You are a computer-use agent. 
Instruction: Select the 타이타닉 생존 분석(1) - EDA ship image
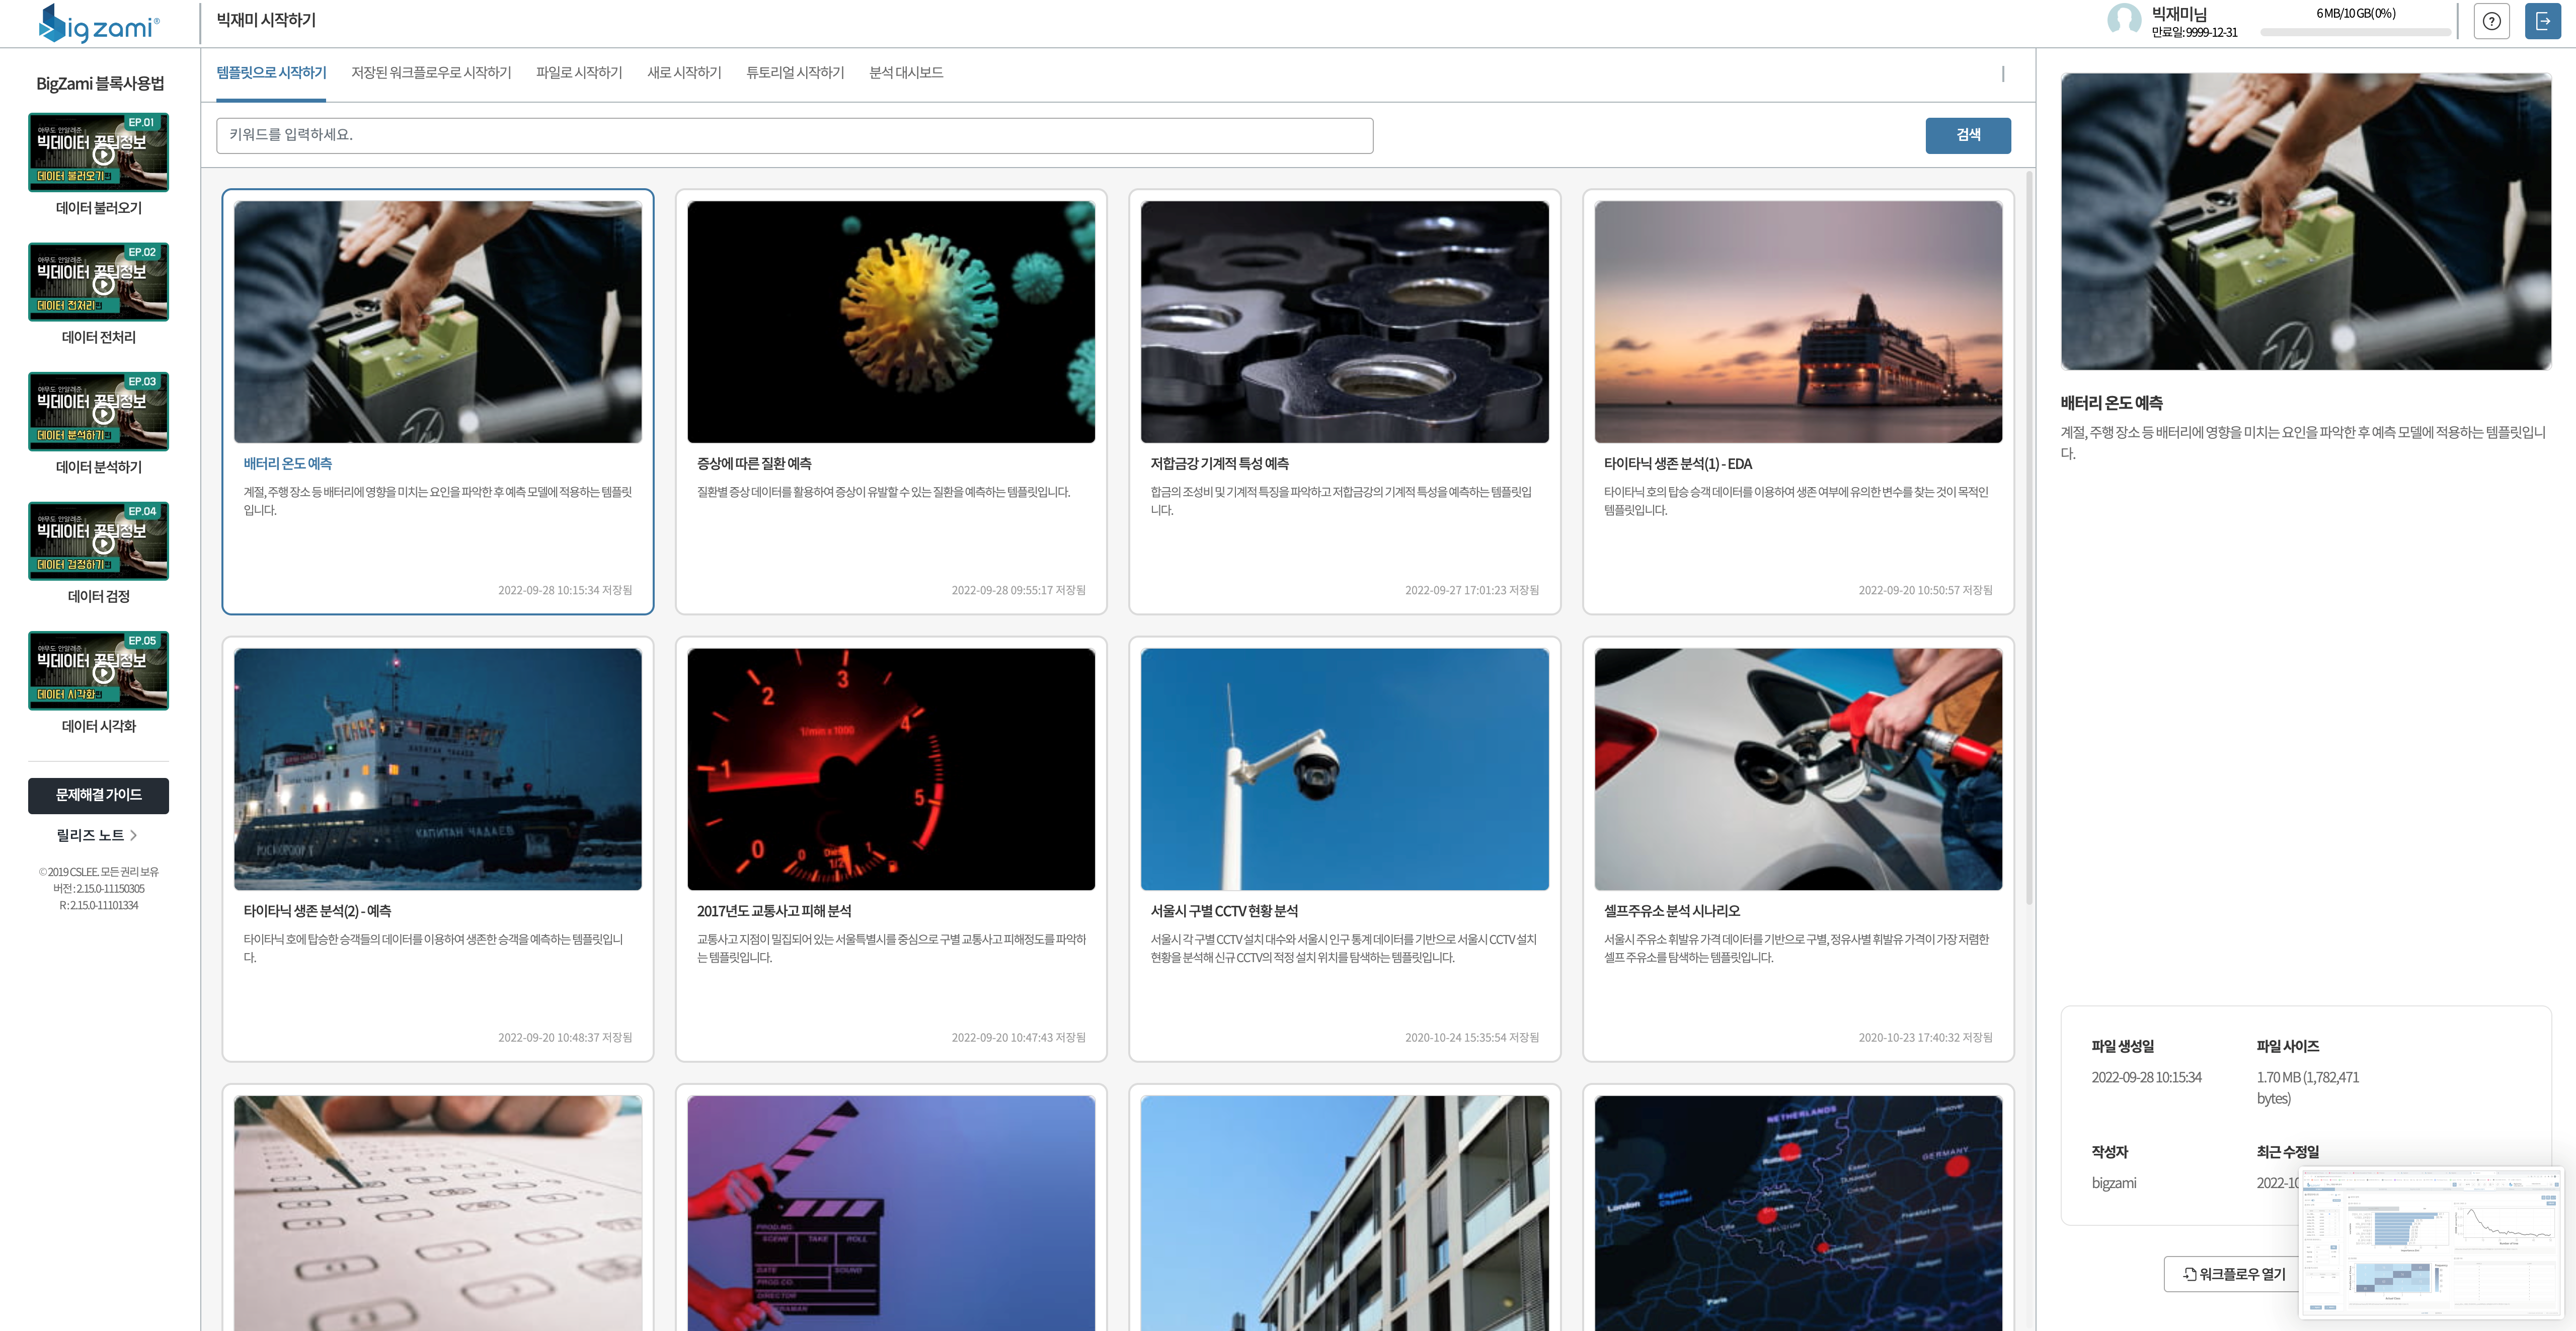1798,322
